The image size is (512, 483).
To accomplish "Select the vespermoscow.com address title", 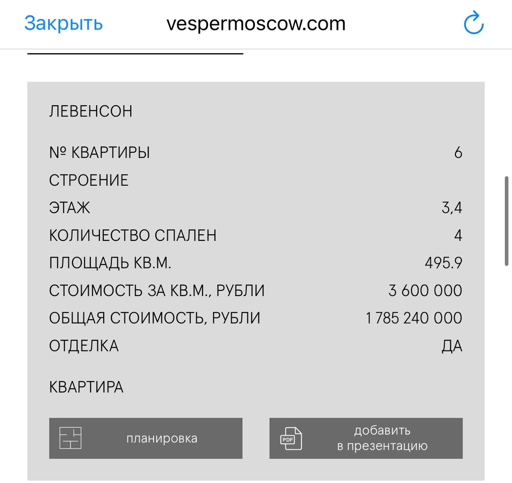I will click(256, 24).
